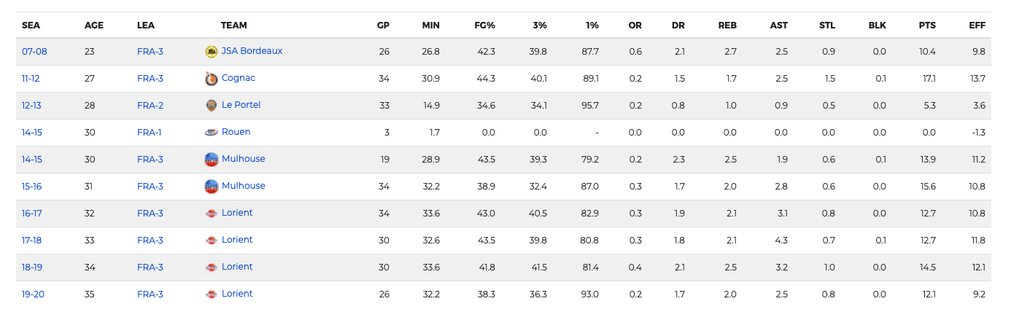Click Lorient logo in the 18-19 row
1011x320 pixels.
coord(212,268)
